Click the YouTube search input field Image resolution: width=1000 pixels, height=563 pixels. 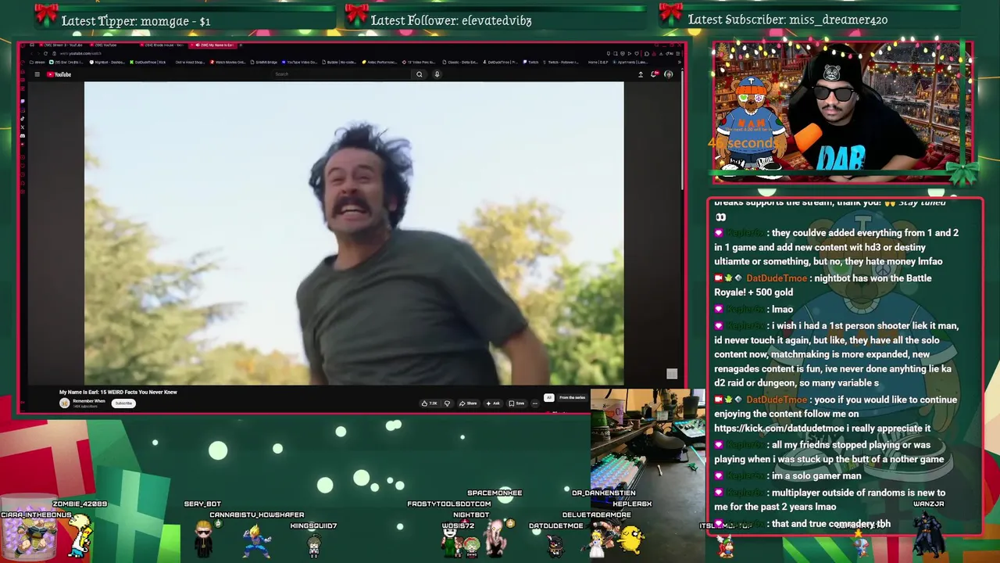tap(342, 74)
